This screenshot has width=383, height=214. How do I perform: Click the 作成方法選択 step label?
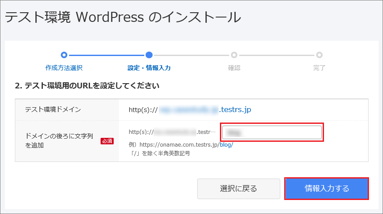[64, 68]
